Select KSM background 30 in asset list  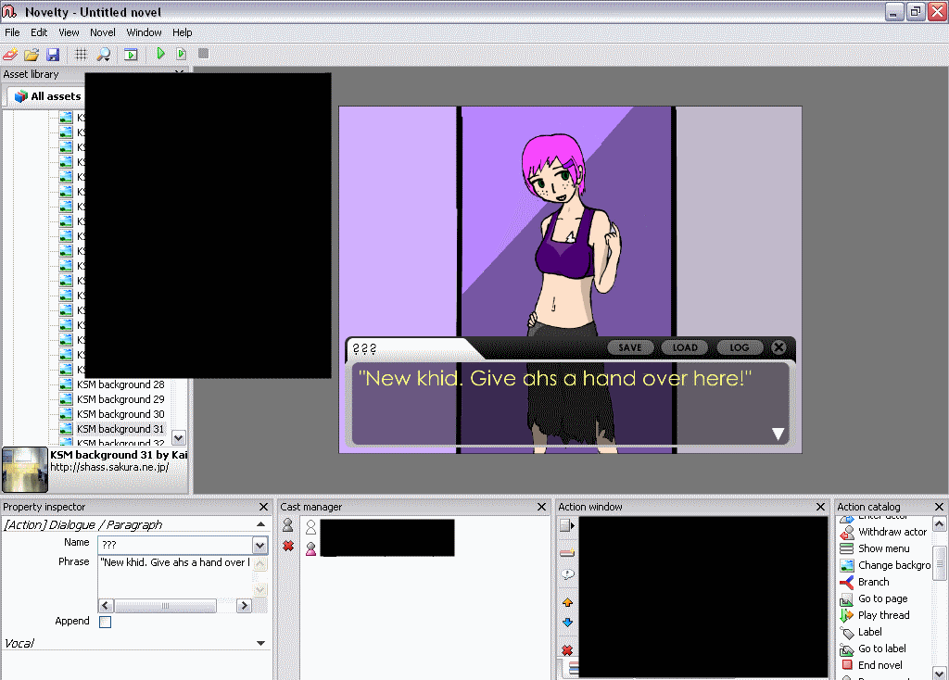(120, 414)
